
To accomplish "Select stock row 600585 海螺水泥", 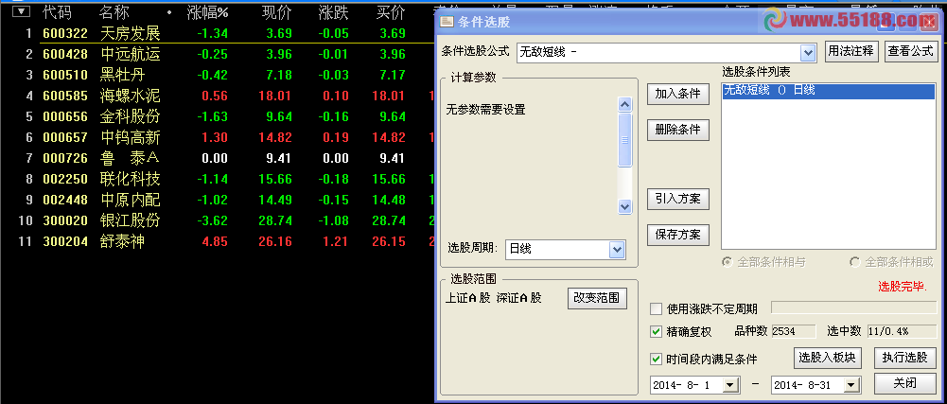I will click(218, 96).
